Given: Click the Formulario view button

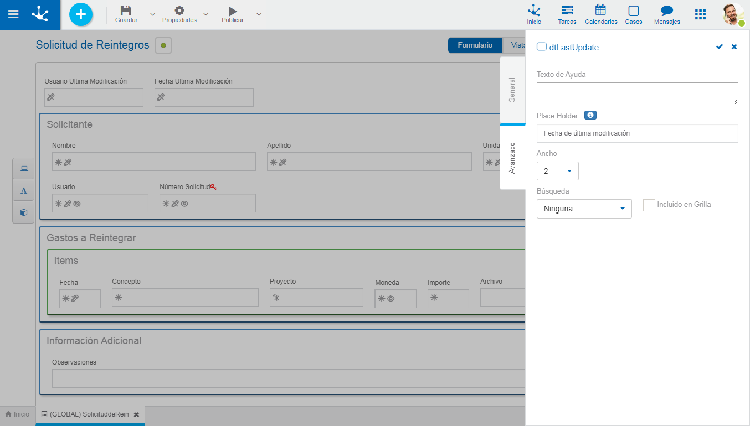Looking at the screenshot, I should pos(475,45).
